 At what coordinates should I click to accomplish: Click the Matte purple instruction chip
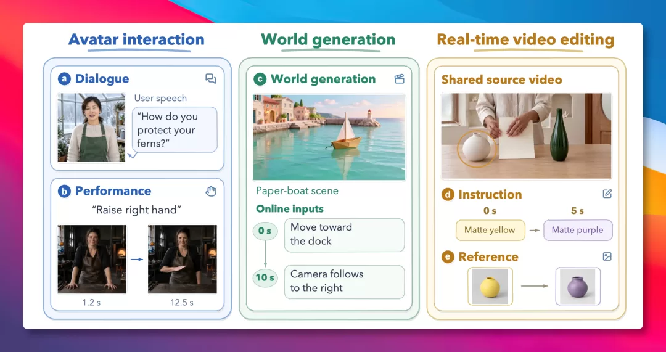(578, 230)
